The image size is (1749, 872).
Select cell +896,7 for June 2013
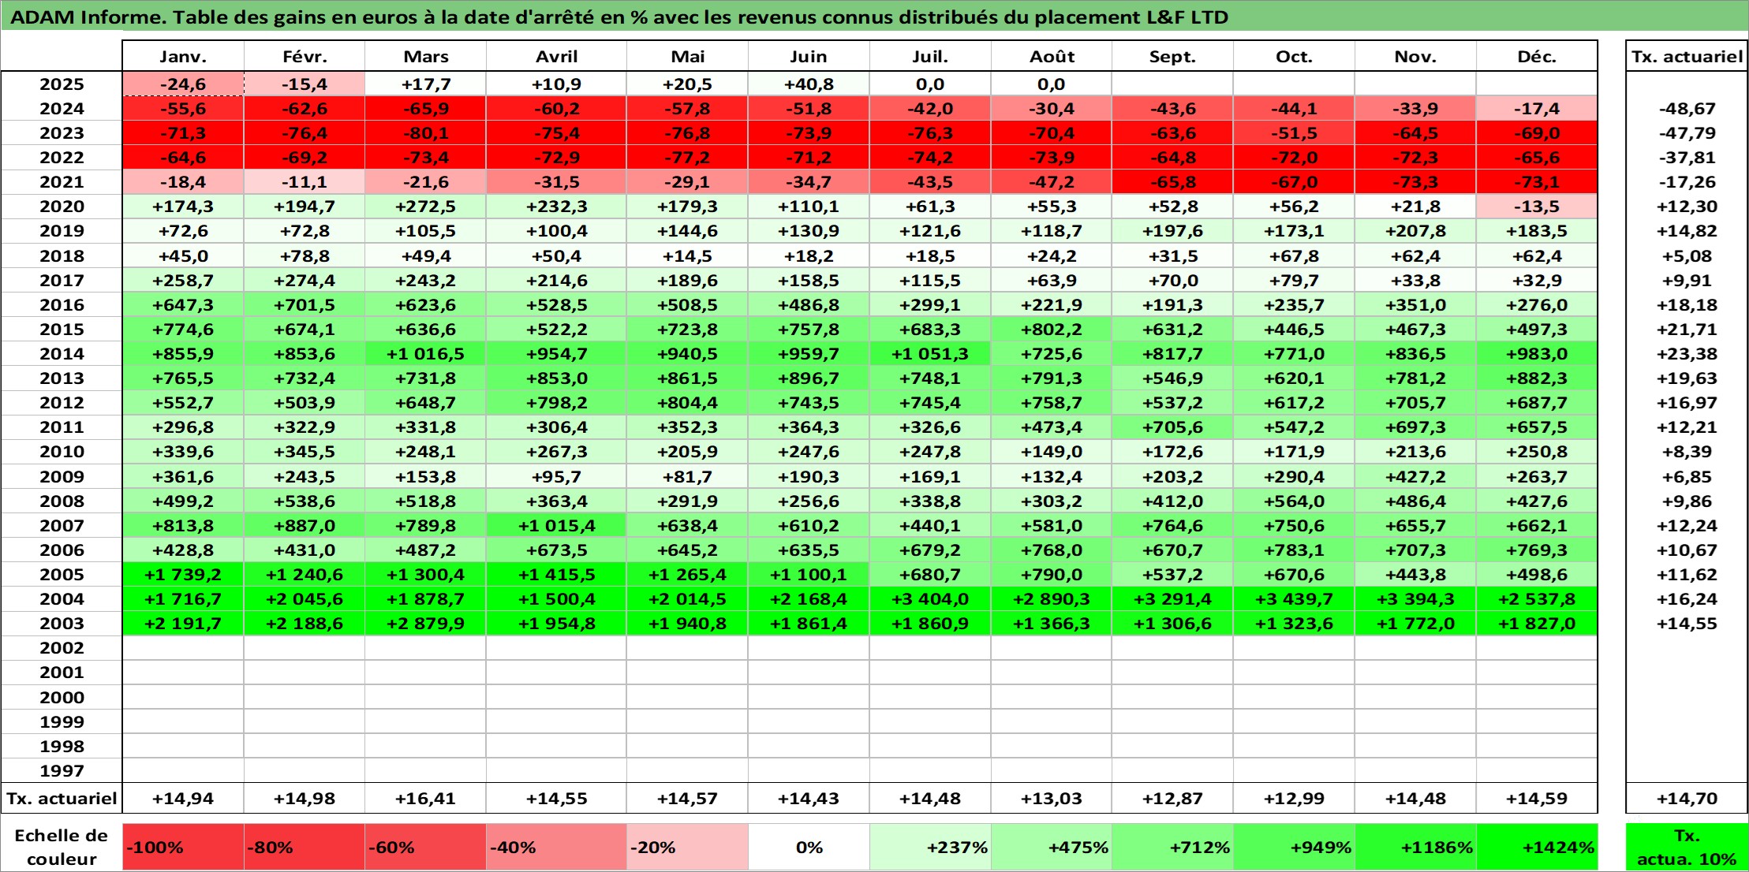click(x=809, y=378)
